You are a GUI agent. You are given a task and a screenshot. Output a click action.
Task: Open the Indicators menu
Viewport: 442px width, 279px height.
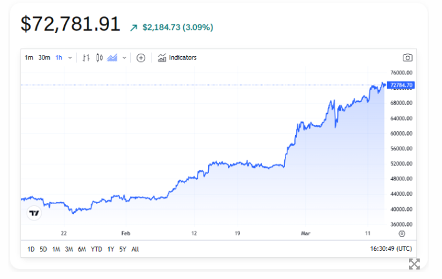177,58
